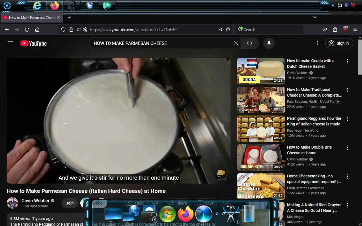Open options for Double Brie video
Image resolution: width=362 pixels, height=226 pixels.
pos(348,148)
